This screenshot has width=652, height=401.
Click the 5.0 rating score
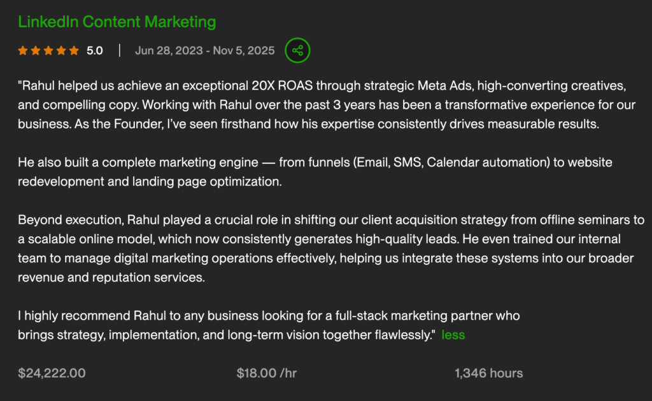pos(95,51)
